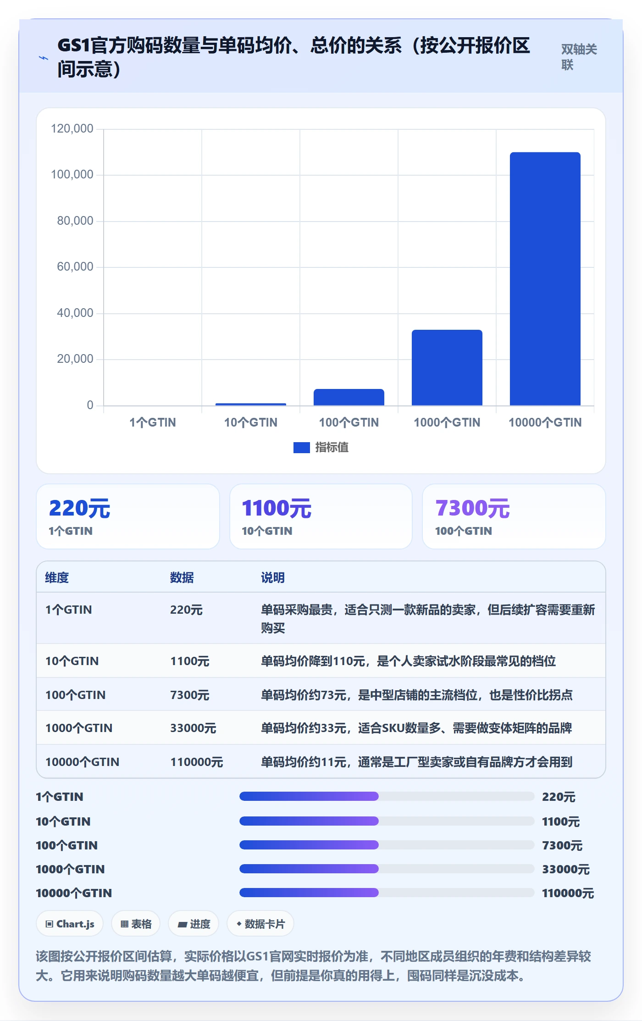642x1021 pixels.
Task: Click the 10000个GTIN cell in table
Action: (82, 762)
